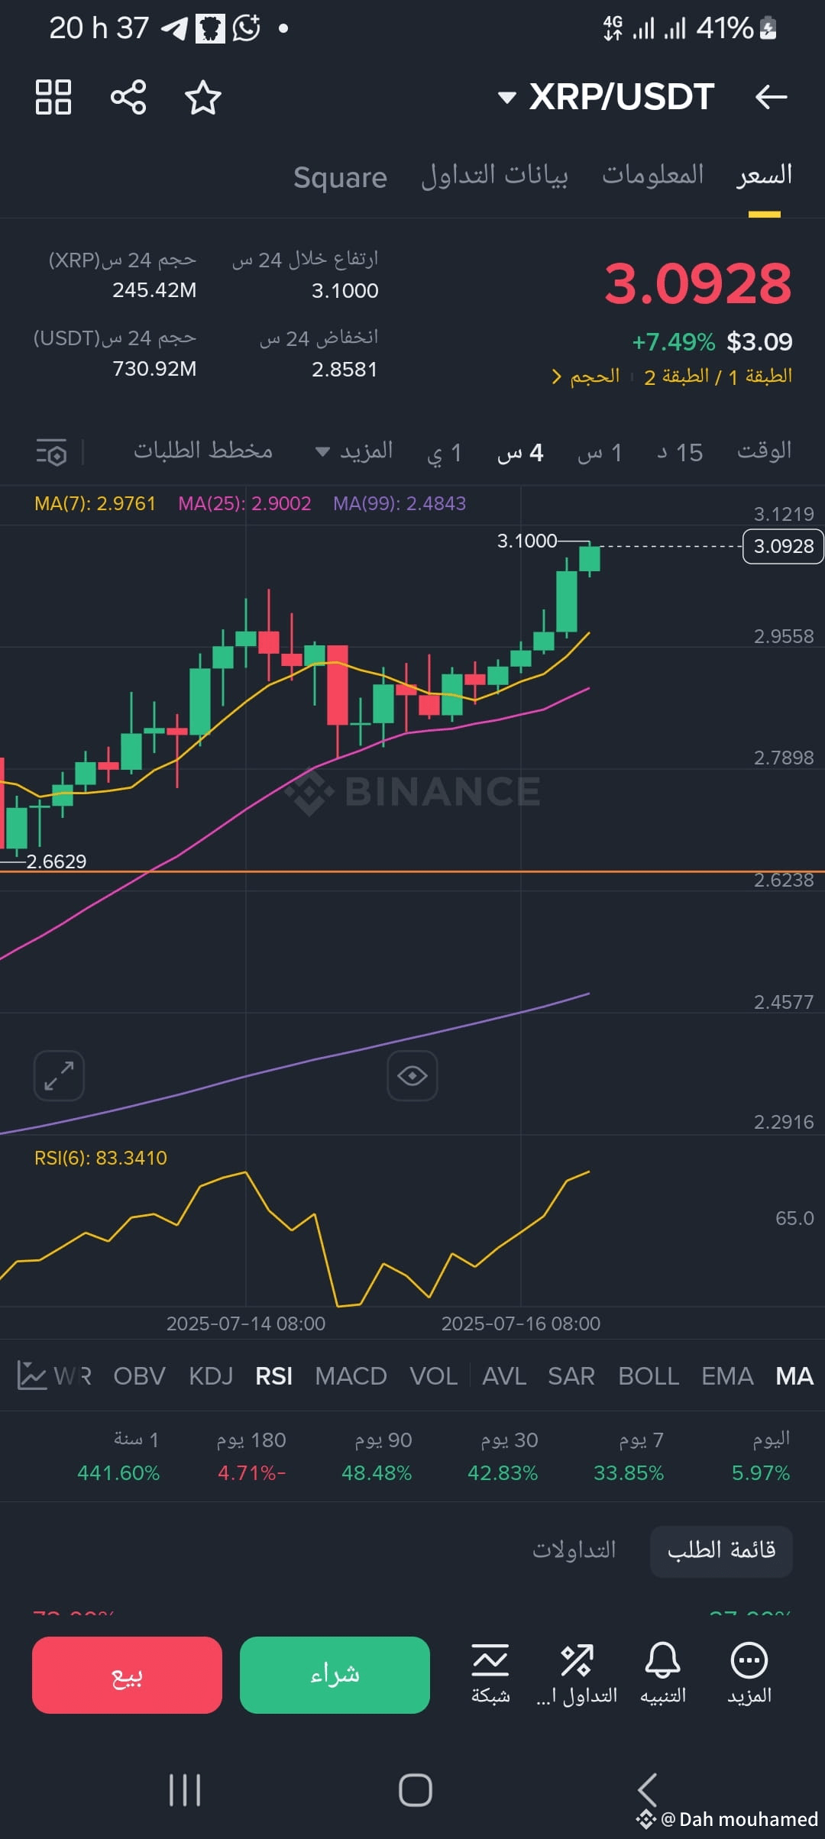Viewport: 825px width, 1839px height.
Task: Toggle the BOLL overlay
Action: (649, 1376)
